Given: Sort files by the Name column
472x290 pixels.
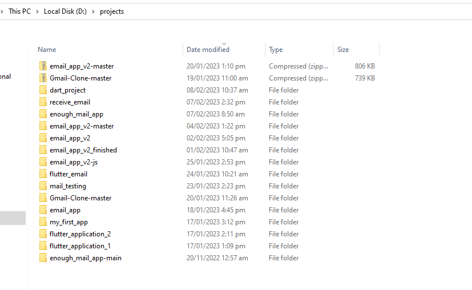Looking at the screenshot, I should coord(47,50).
